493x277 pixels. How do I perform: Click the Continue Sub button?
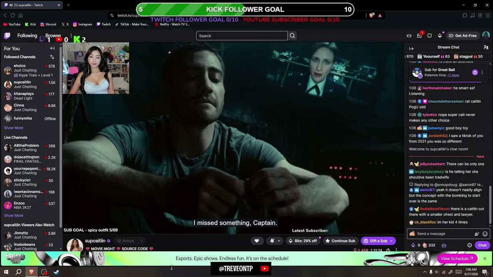340,241
